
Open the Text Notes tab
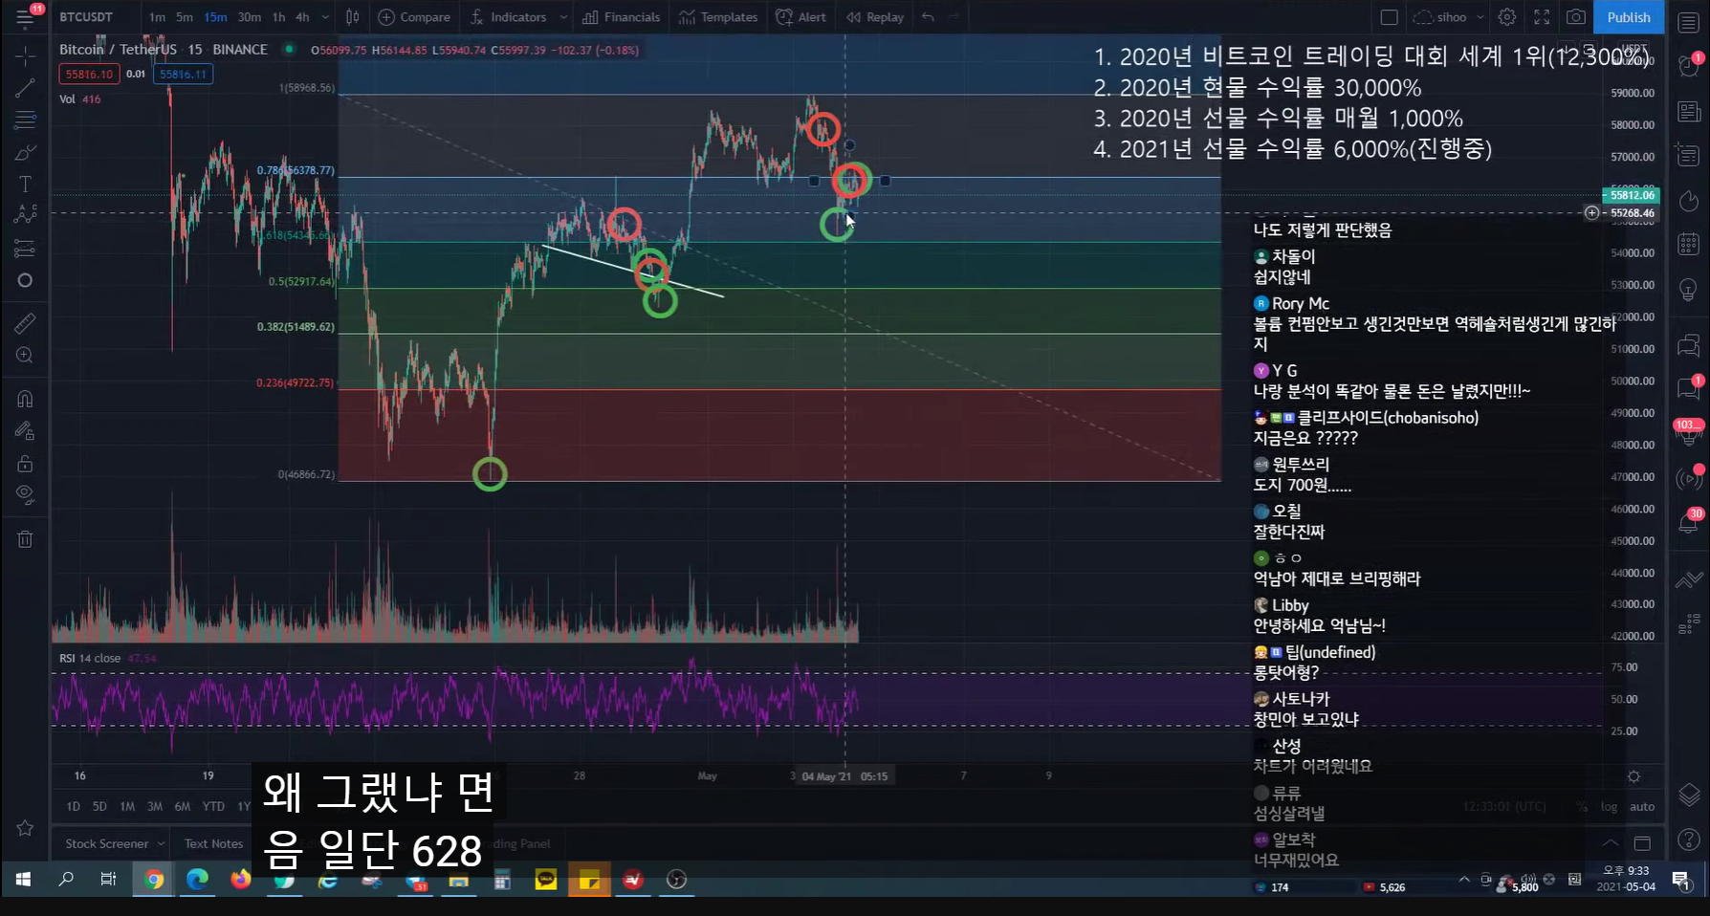[213, 843]
